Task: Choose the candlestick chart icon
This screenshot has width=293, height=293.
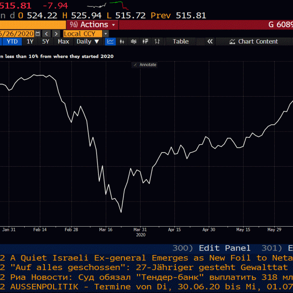Action: (134, 42)
